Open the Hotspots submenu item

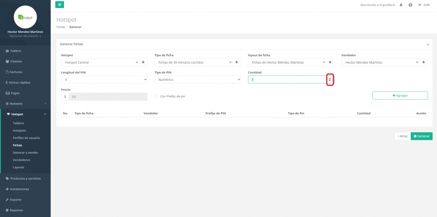coord(19,130)
